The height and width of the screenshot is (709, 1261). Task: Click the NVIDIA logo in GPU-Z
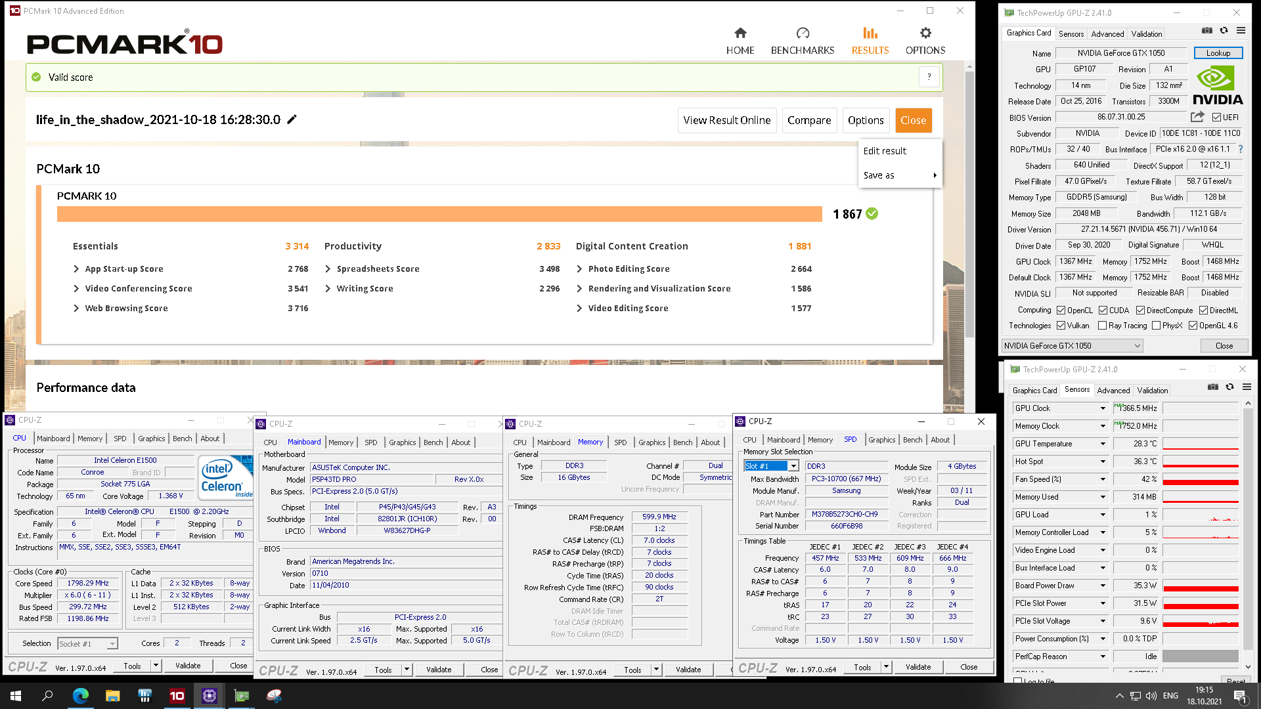(1217, 85)
